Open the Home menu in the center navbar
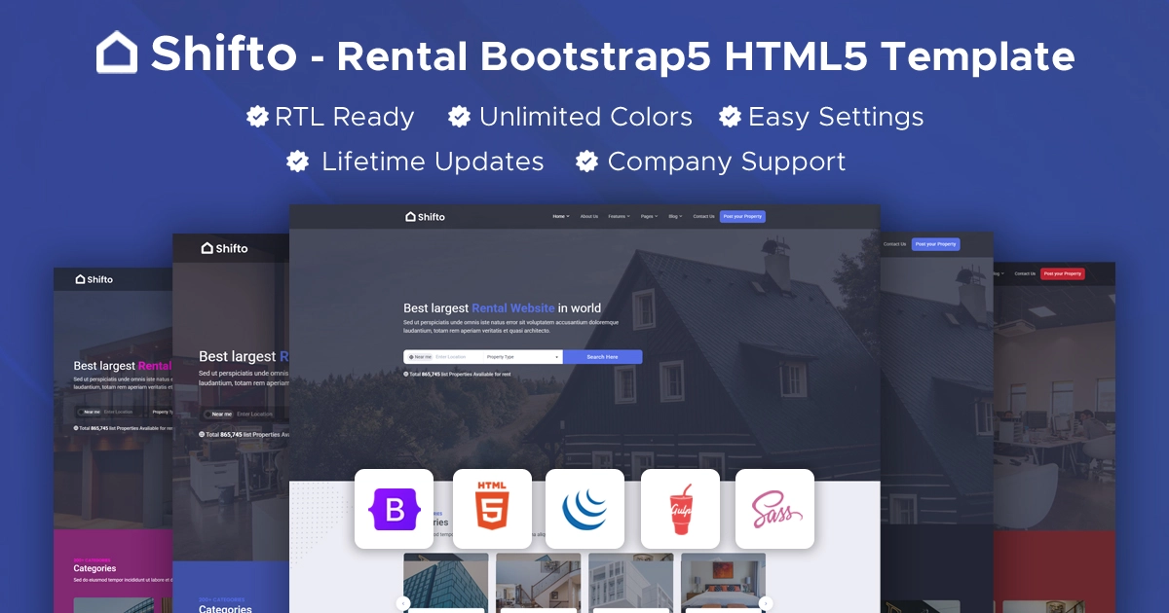Viewport: 1169px width, 613px height. [x=560, y=216]
